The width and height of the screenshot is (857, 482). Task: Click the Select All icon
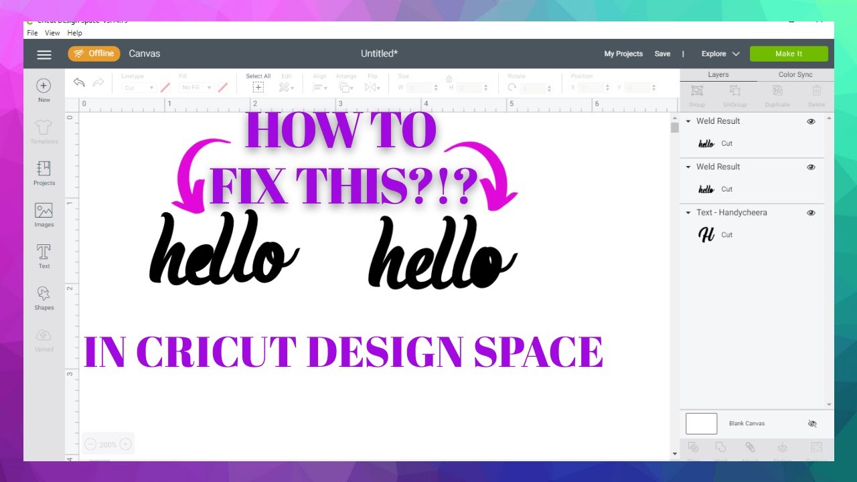pyautogui.click(x=258, y=88)
